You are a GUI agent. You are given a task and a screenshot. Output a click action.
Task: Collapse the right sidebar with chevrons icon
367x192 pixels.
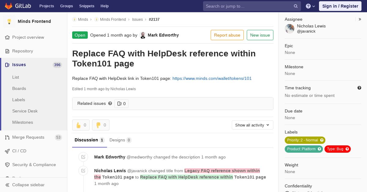point(360,19)
